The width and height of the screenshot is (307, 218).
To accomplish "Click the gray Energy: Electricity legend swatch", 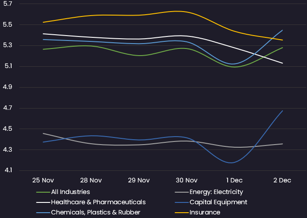I will click(x=182, y=192).
